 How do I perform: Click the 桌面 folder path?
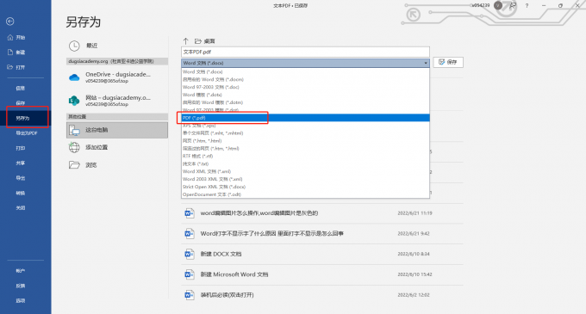pyautogui.click(x=205, y=41)
